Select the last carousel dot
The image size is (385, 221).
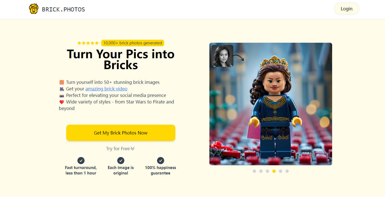pyautogui.click(x=287, y=171)
